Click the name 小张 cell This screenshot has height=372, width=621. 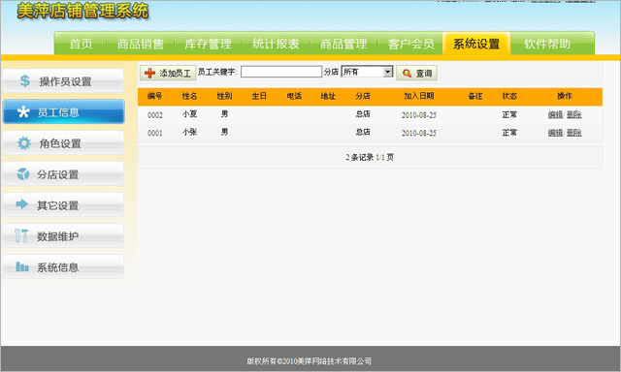(x=189, y=133)
